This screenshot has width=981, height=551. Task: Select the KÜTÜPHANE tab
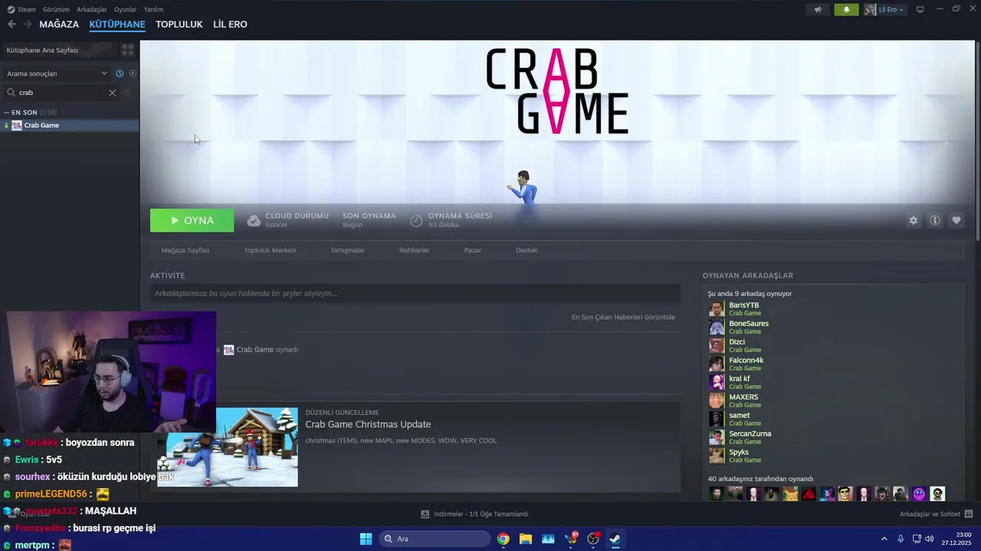click(x=117, y=24)
